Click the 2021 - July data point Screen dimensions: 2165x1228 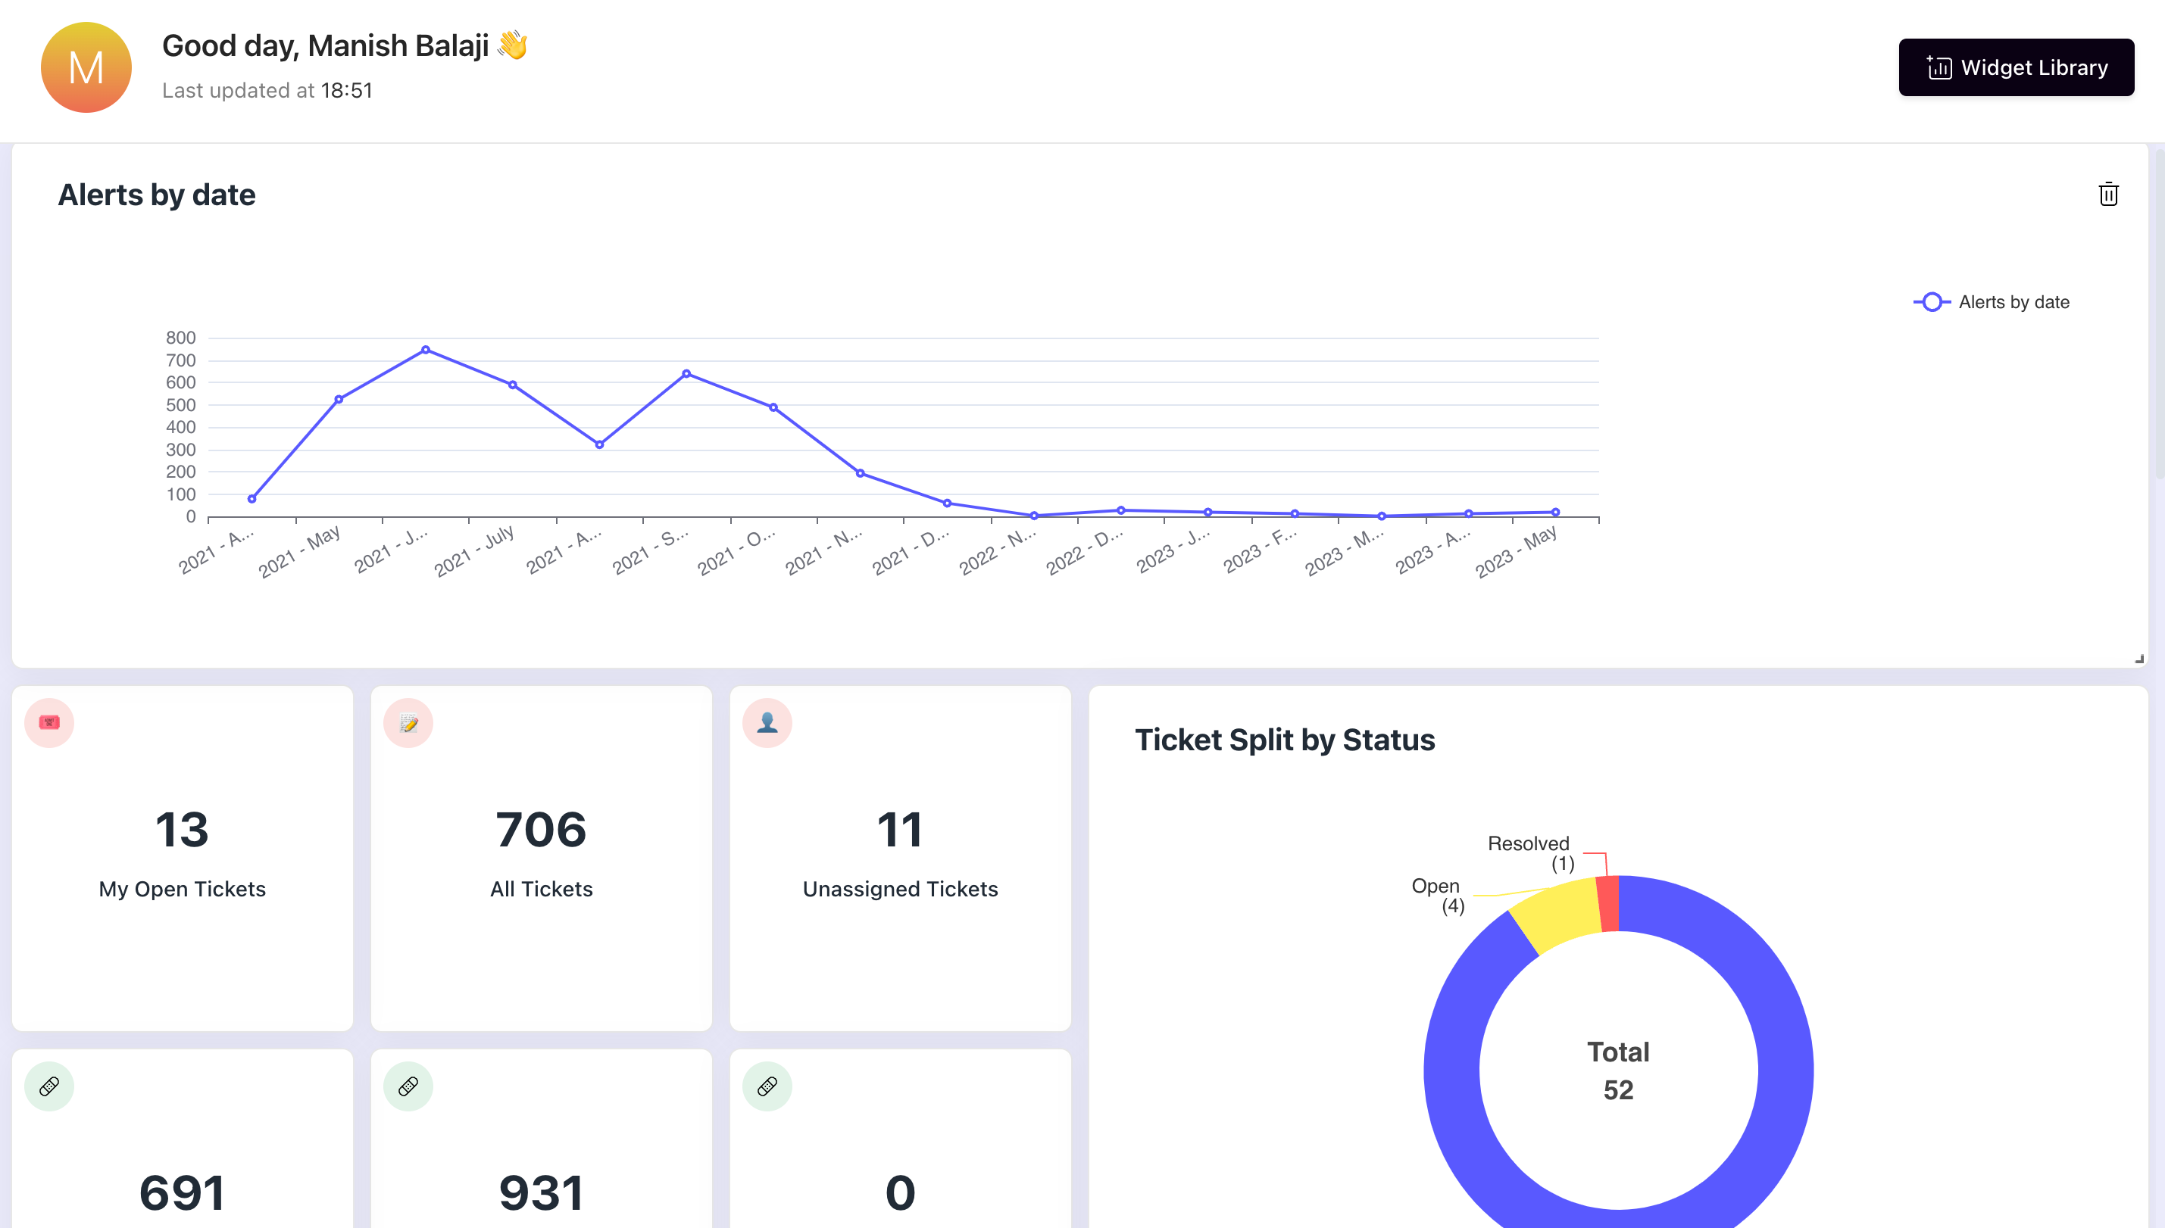pyautogui.click(x=512, y=385)
